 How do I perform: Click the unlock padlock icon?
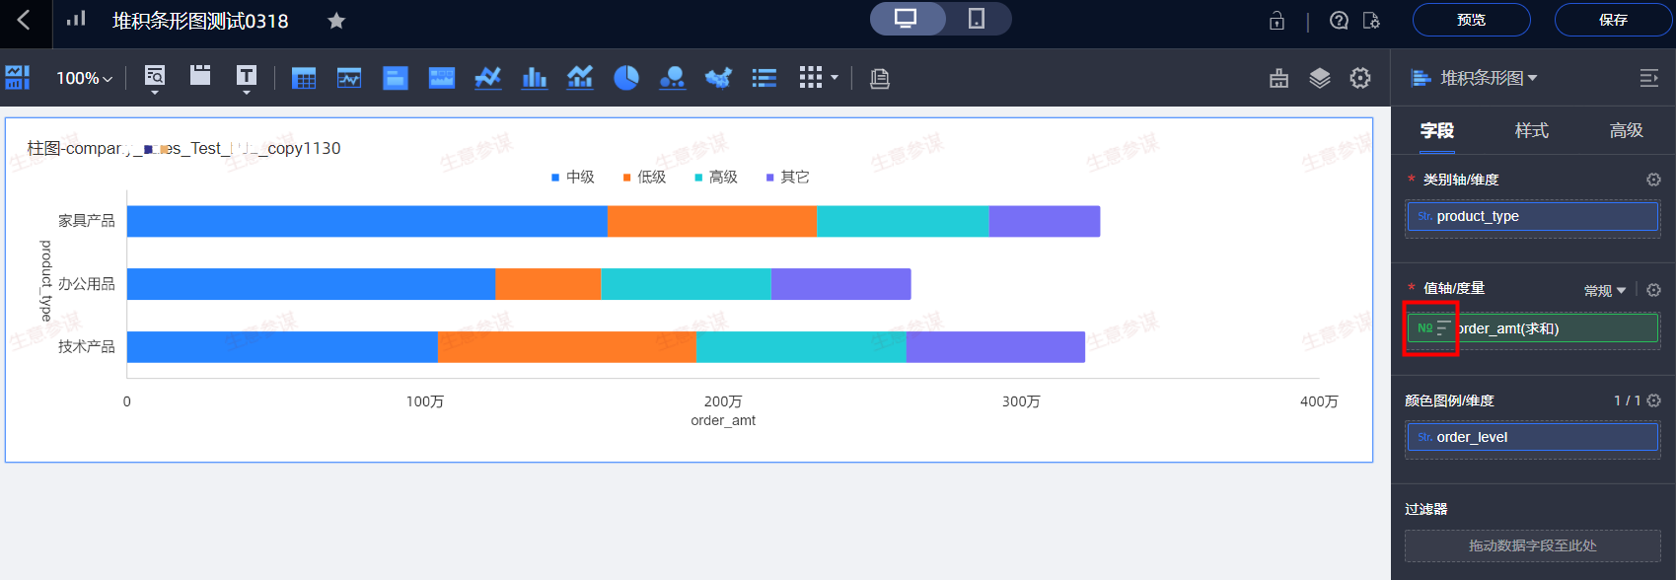tap(1276, 21)
